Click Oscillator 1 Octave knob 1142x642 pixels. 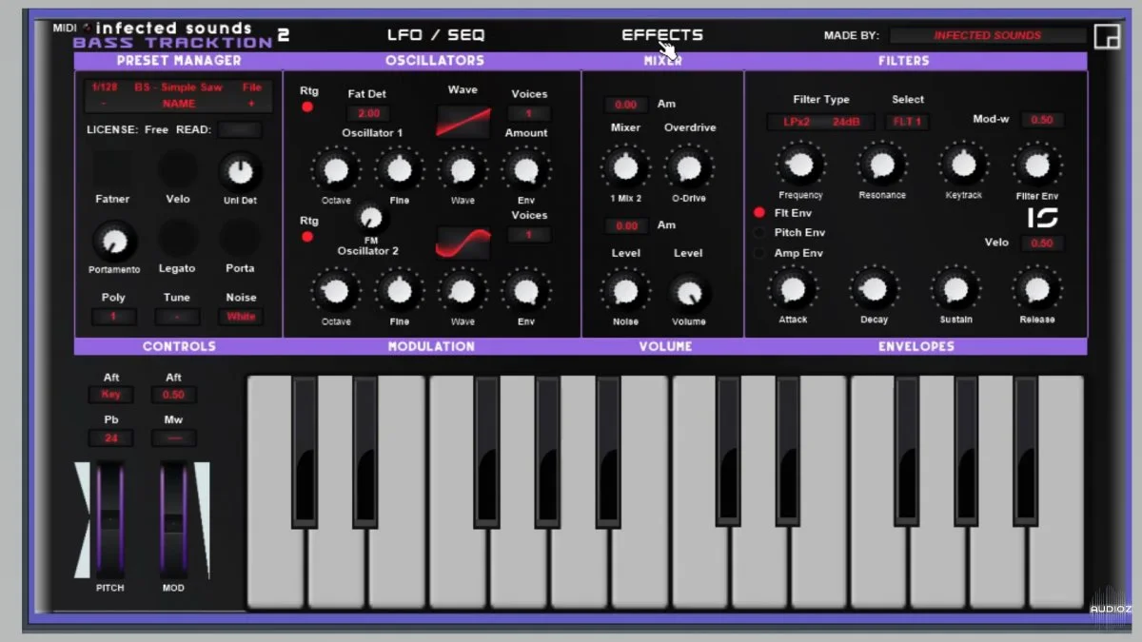[335, 170]
